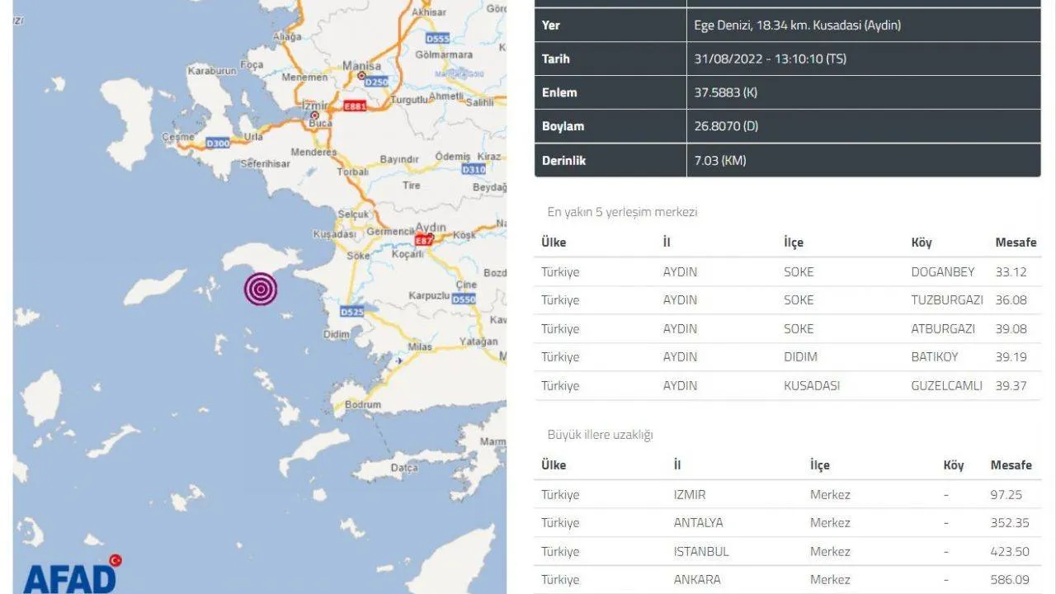This screenshot has height=594, width=1056.
Task: Click the D525 road shield near Didim
Action: click(x=351, y=312)
